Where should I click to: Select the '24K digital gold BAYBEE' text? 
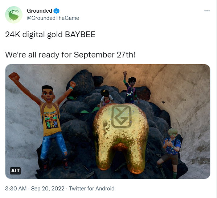coord(50,34)
